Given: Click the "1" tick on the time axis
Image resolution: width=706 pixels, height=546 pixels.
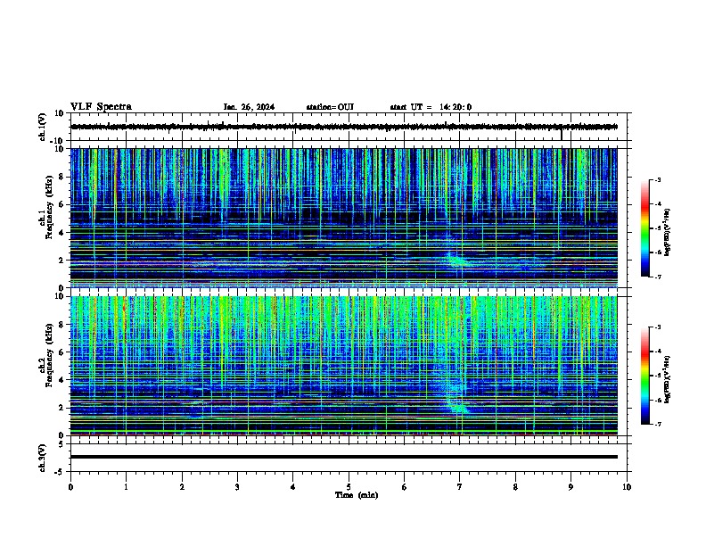Looking at the screenshot, I should tap(127, 487).
